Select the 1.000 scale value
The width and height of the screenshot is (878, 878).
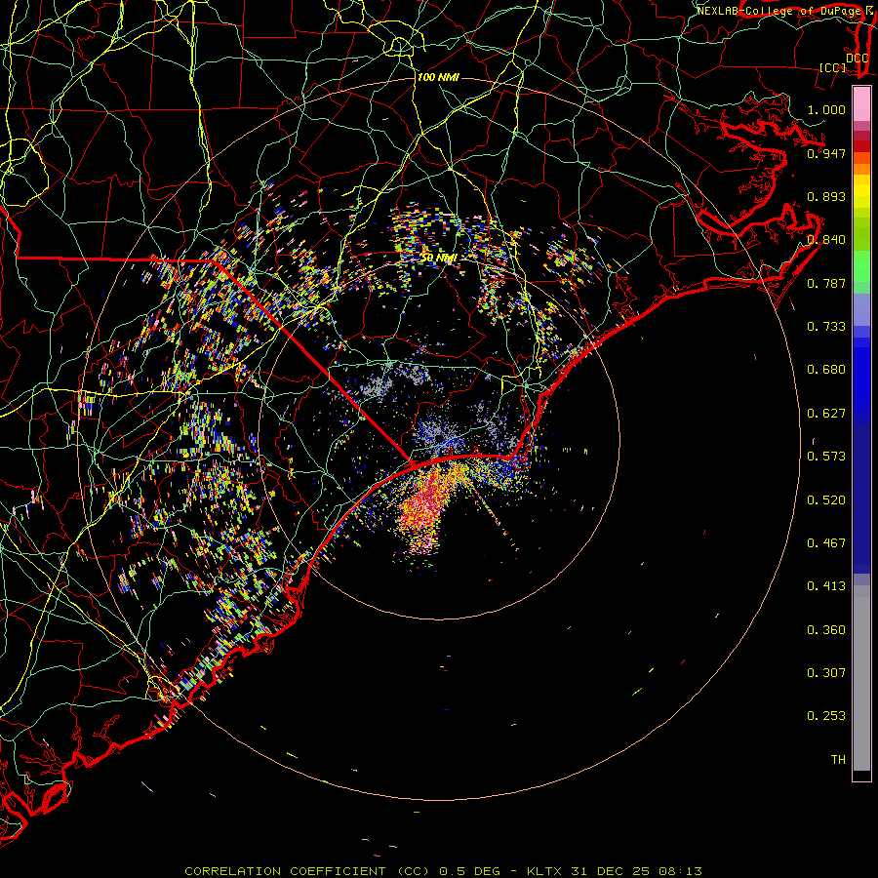tap(826, 109)
